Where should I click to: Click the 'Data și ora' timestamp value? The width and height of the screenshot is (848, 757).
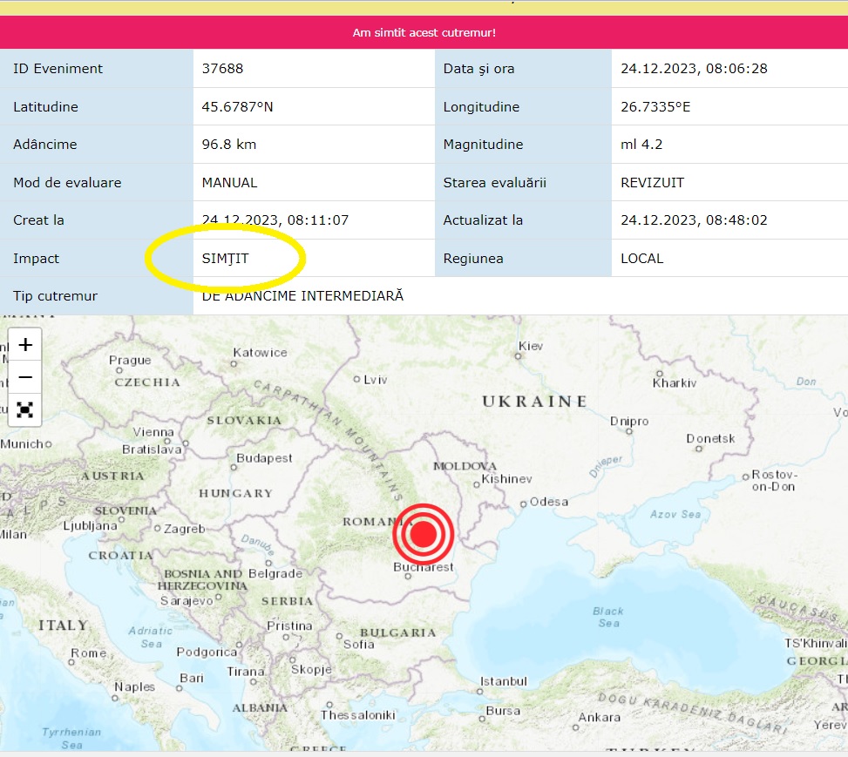click(x=694, y=69)
